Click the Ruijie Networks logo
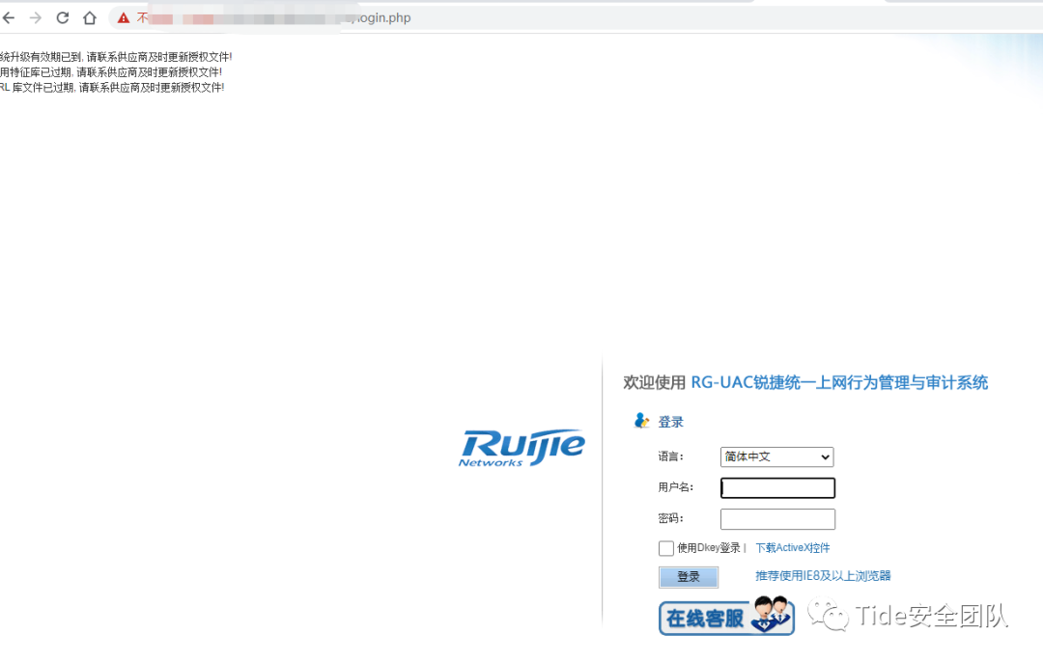Viewport: 1043px width, 662px height. (x=521, y=448)
